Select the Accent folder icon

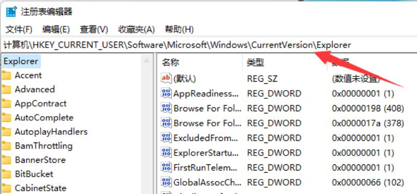click(x=6, y=75)
